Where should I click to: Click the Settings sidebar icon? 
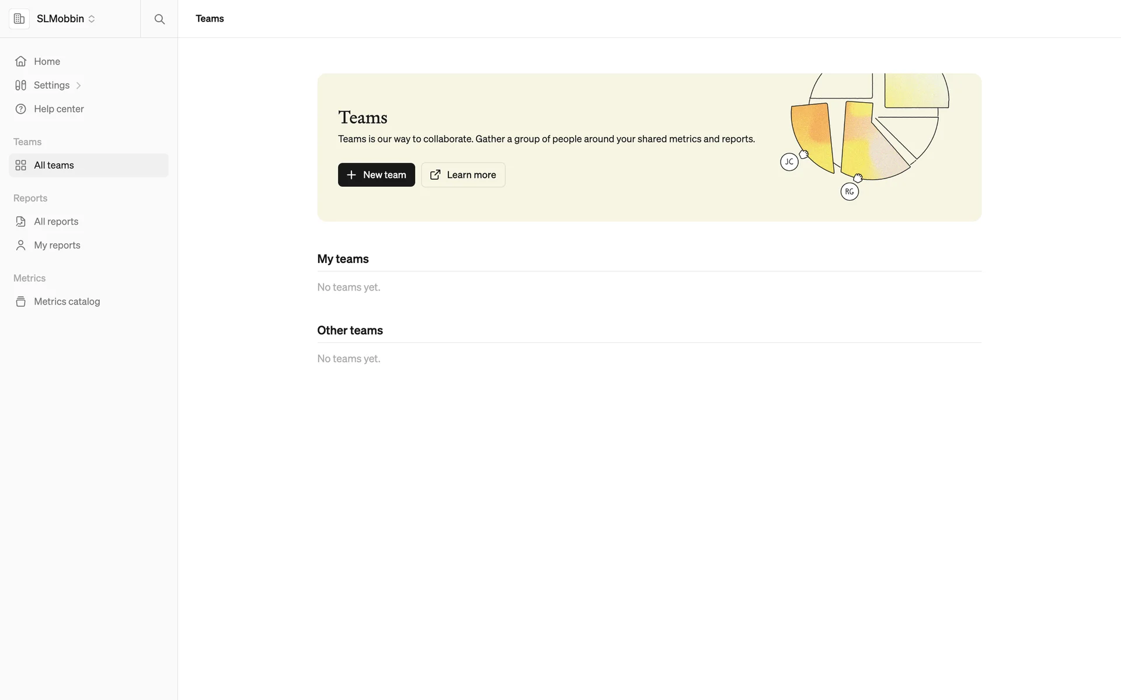click(x=21, y=85)
